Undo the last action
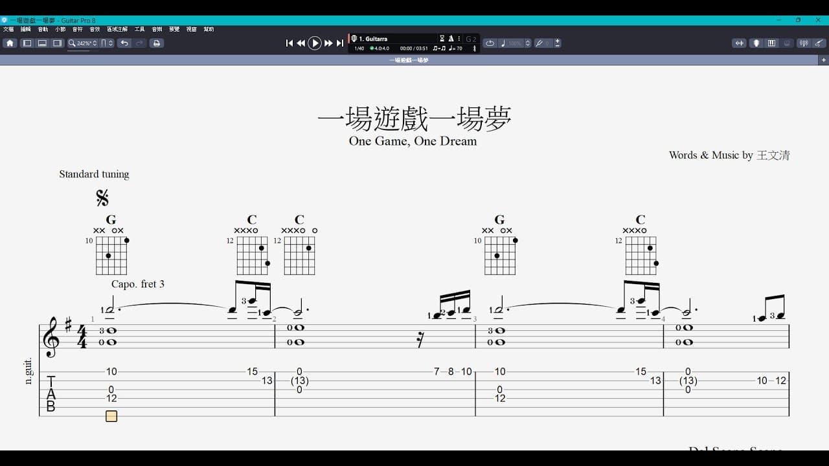This screenshot has height=466, width=829. 124,43
